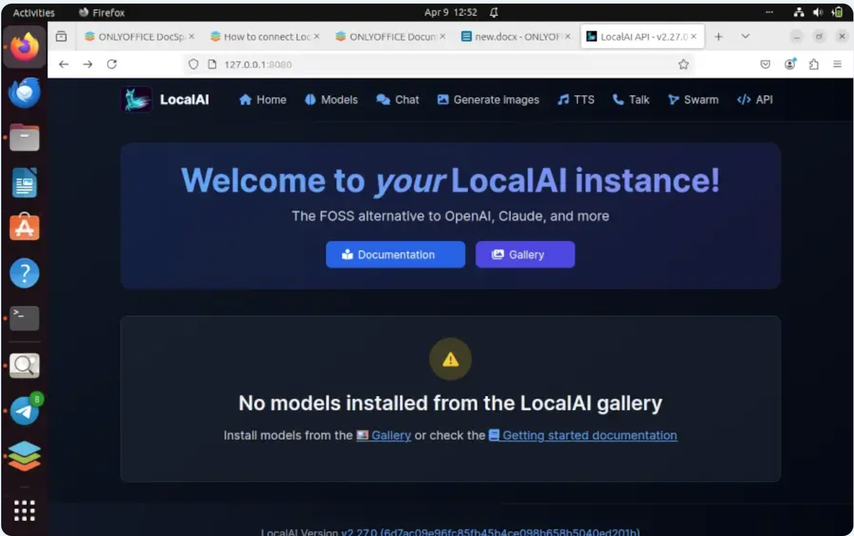Open LibreOffice Writer from the dock
The height and width of the screenshot is (536, 854).
tap(25, 182)
